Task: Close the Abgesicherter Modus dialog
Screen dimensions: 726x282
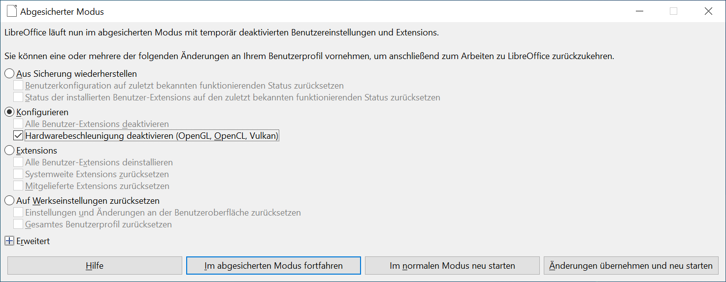Action: (708, 11)
